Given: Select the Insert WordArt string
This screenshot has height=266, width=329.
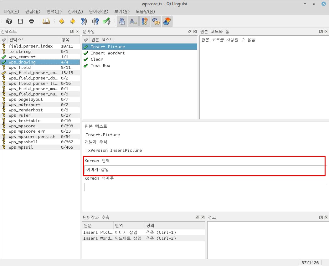Looking at the screenshot, I should (x=140, y=53).
